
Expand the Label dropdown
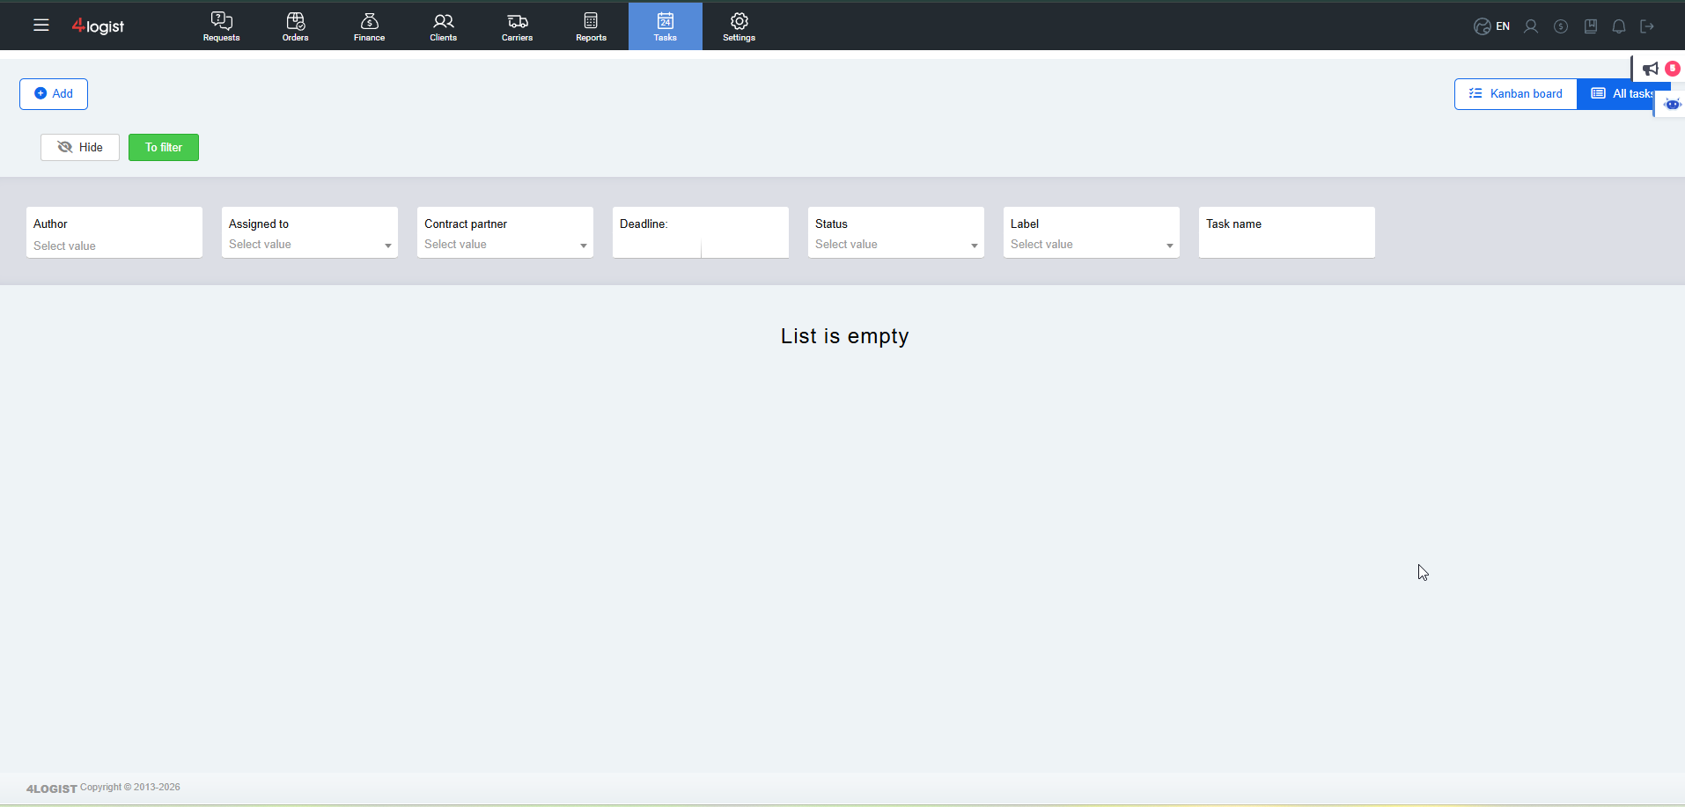point(1092,244)
